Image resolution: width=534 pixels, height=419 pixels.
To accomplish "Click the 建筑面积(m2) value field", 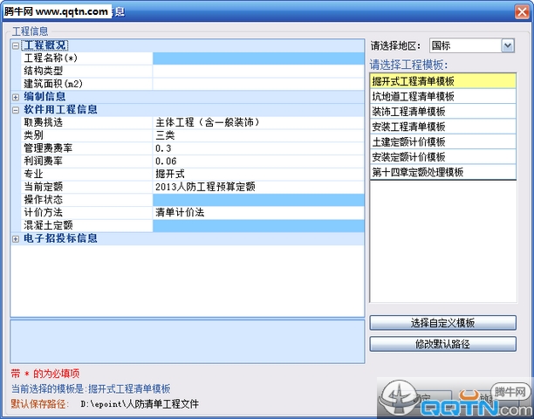I will pyautogui.click(x=258, y=84).
